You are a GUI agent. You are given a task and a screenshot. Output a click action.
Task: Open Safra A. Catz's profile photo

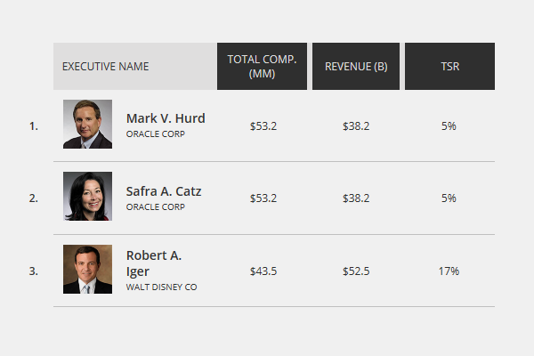click(87, 196)
